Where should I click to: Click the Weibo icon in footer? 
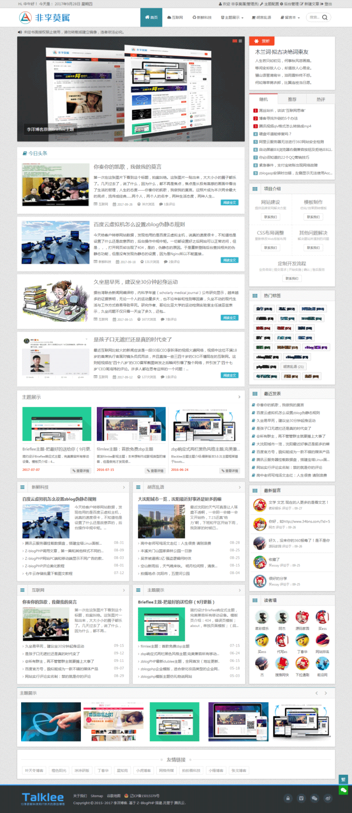tap(328, 798)
